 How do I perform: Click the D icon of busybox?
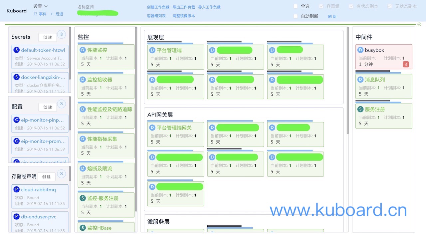(x=360, y=50)
